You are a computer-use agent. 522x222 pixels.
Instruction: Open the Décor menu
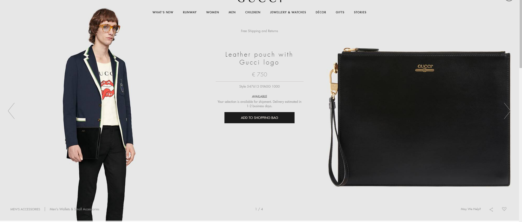321,12
